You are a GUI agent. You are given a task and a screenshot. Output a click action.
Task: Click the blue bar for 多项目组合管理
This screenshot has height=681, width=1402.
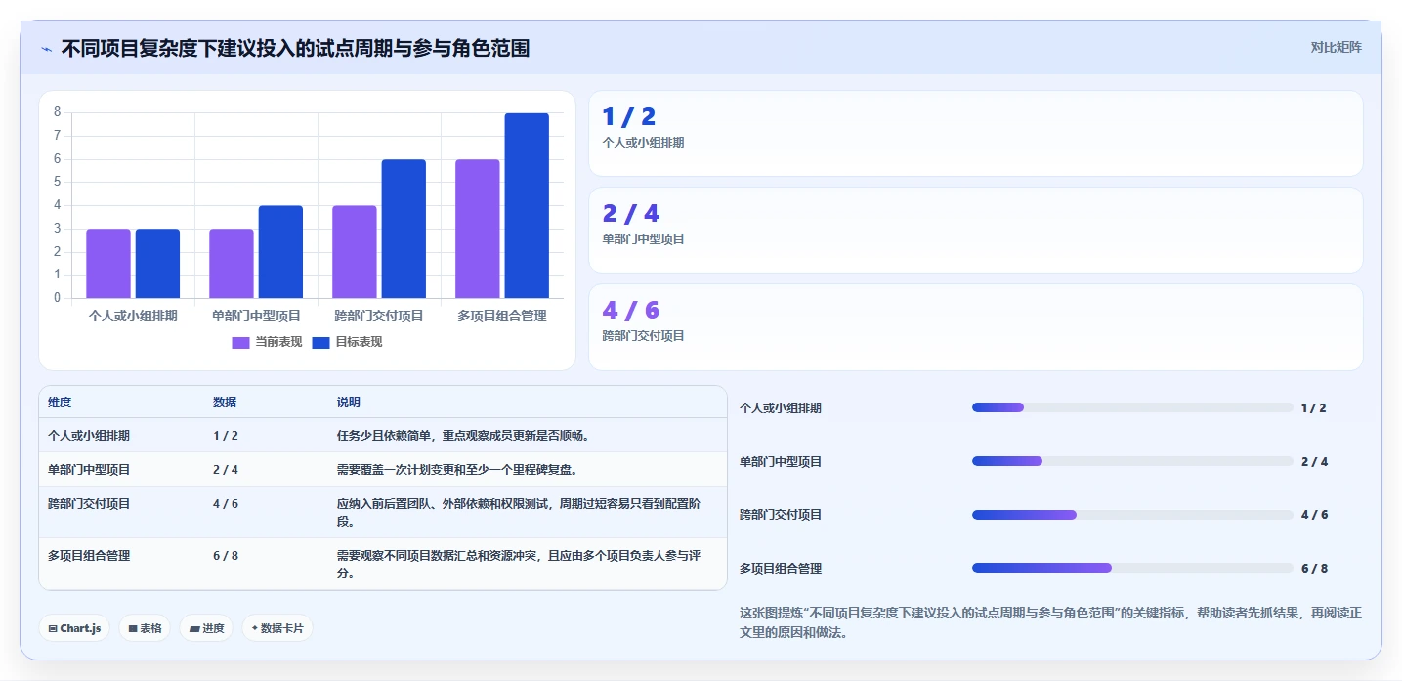(x=527, y=205)
